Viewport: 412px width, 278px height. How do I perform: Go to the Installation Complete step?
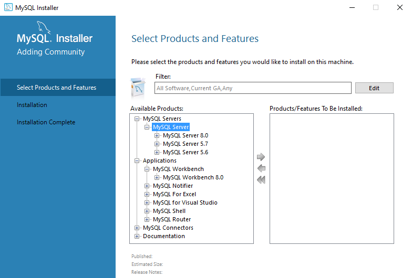click(46, 122)
